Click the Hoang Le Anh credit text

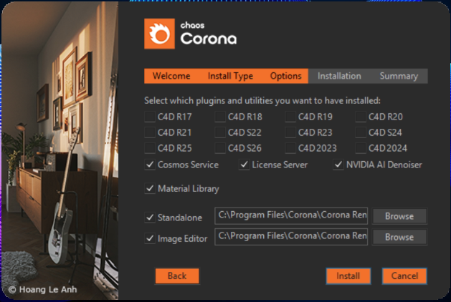(x=42, y=289)
